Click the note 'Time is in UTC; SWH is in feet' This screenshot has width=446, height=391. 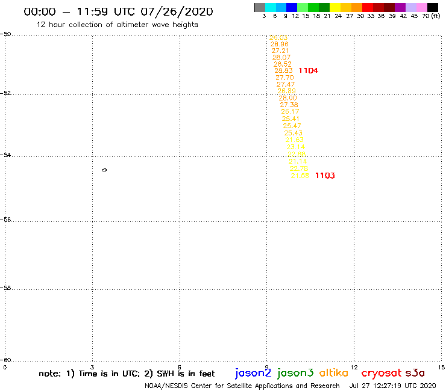pyautogui.click(x=127, y=374)
